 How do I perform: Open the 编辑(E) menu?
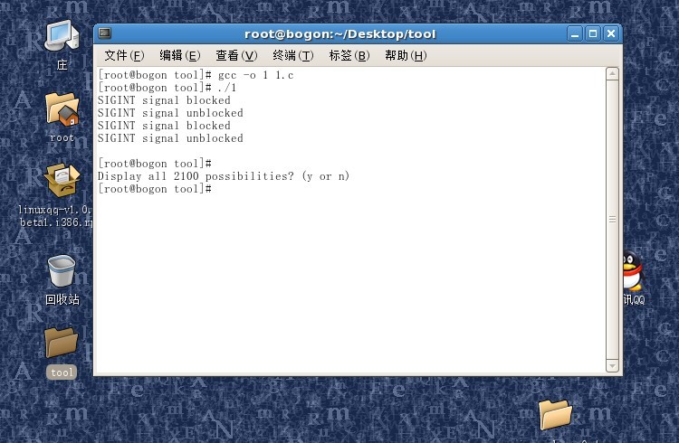180,55
